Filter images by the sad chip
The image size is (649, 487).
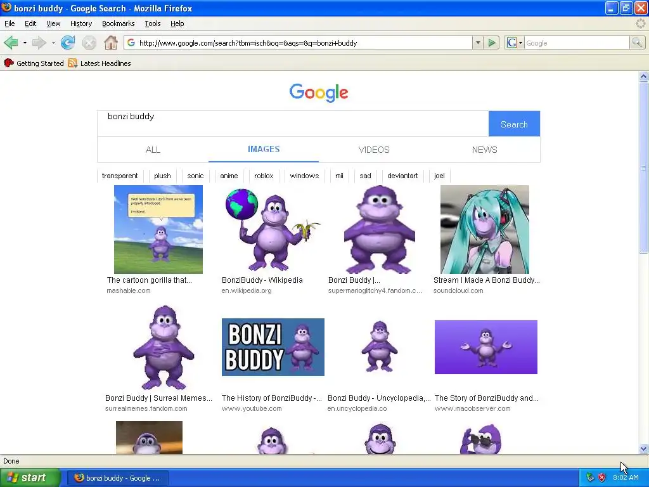click(x=365, y=176)
